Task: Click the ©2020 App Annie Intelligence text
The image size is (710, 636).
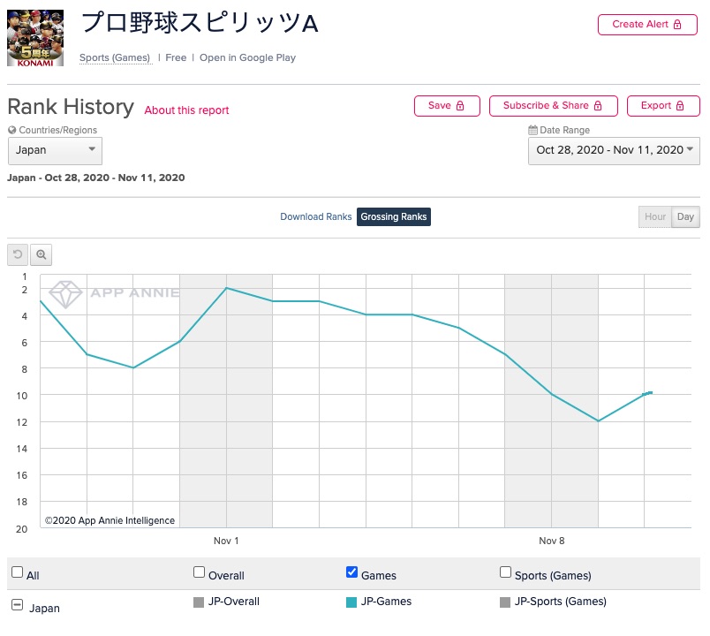Action: [110, 520]
